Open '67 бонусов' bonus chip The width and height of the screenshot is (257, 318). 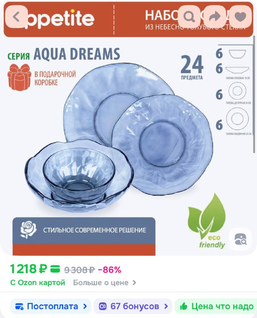[x=133, y=306]
